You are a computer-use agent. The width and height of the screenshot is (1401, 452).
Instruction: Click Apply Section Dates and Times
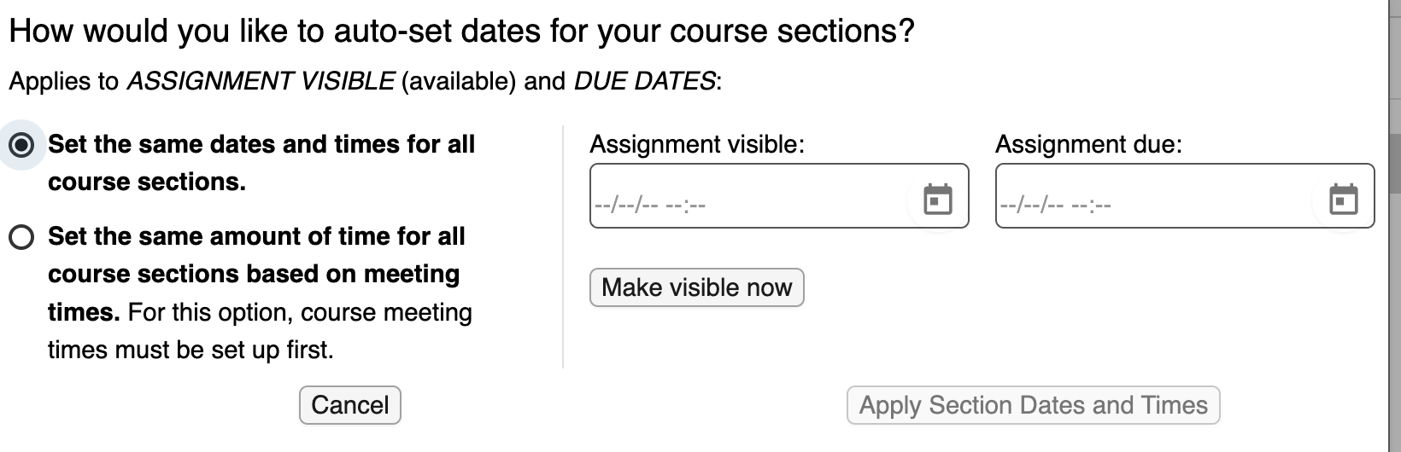(x=1034, y=405)
